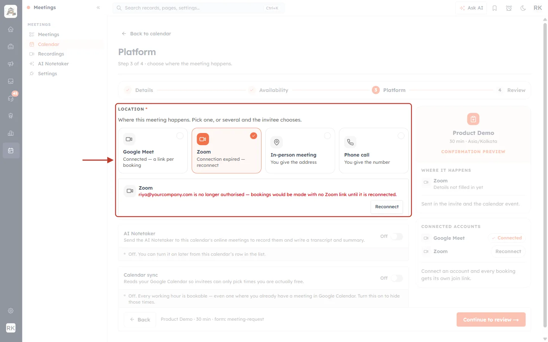
Task: Click the Connected badge for Google Meet
Action: pos(507,238)
